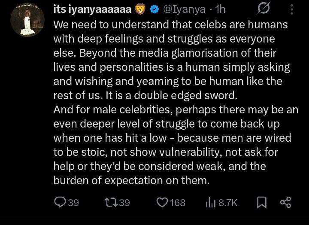Open the view analytics bar-chart icon
309x225 pixels.
(210, 202)
